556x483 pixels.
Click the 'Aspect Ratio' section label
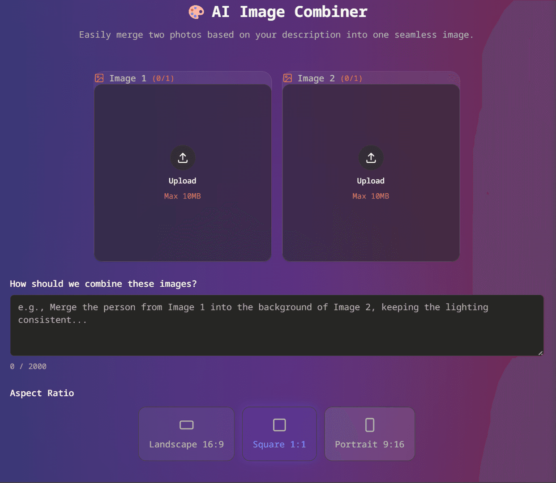tap(42, 393)
